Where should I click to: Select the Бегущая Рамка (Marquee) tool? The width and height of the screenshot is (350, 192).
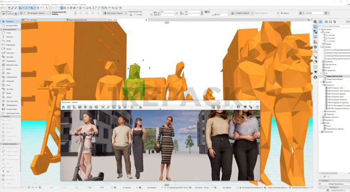12,25
